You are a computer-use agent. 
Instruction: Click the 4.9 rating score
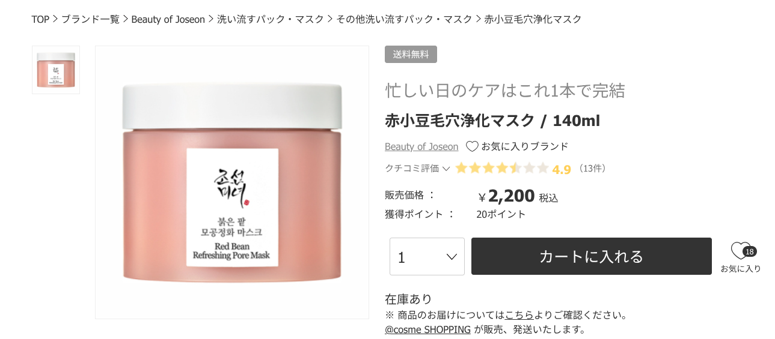tap(562, 169)
